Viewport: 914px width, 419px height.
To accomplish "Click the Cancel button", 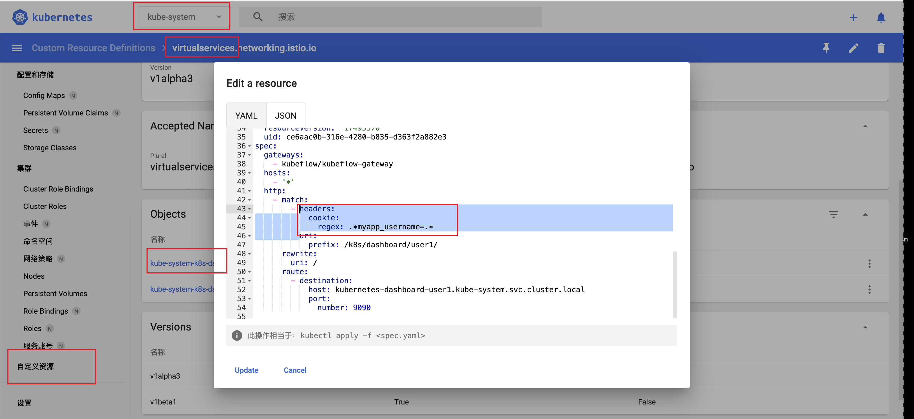I will point(295,370).
